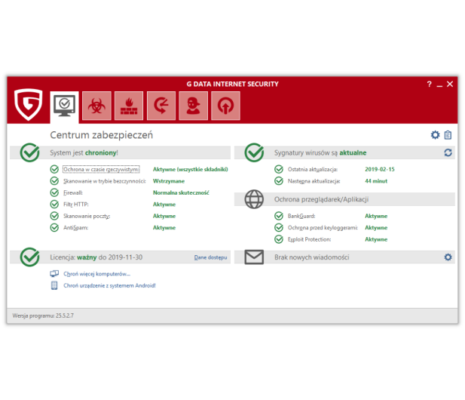This screenshot has height=400, width=465.
Task: Click Następna aktualizacja label
Action: 314,181
